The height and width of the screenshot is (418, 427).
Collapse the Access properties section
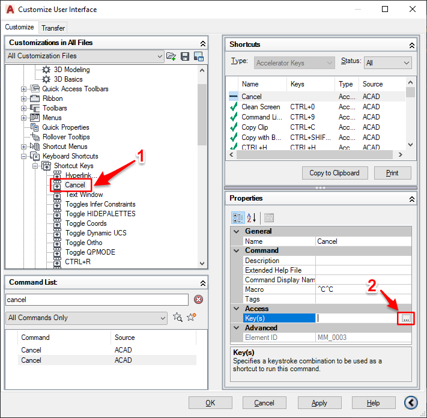pyautogui.click(x=237, y=309)
